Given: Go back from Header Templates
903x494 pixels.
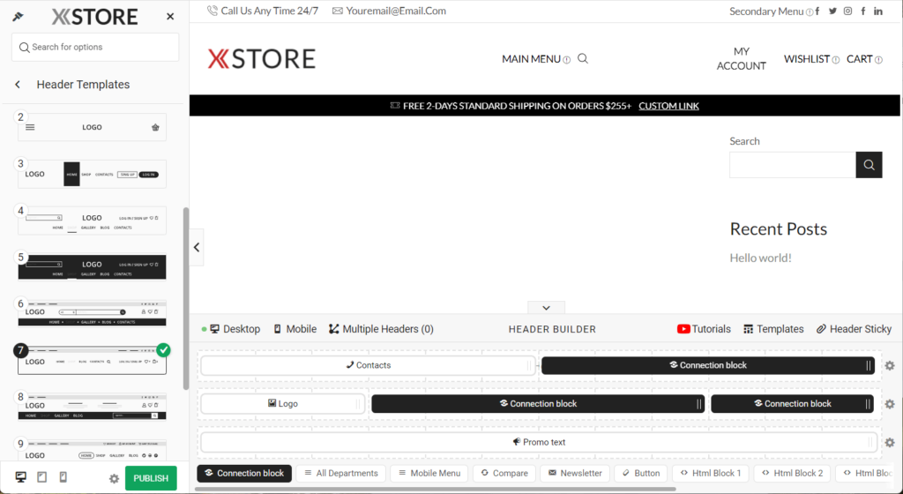Looking at the screenshot, I should click(x=18, y=85).
